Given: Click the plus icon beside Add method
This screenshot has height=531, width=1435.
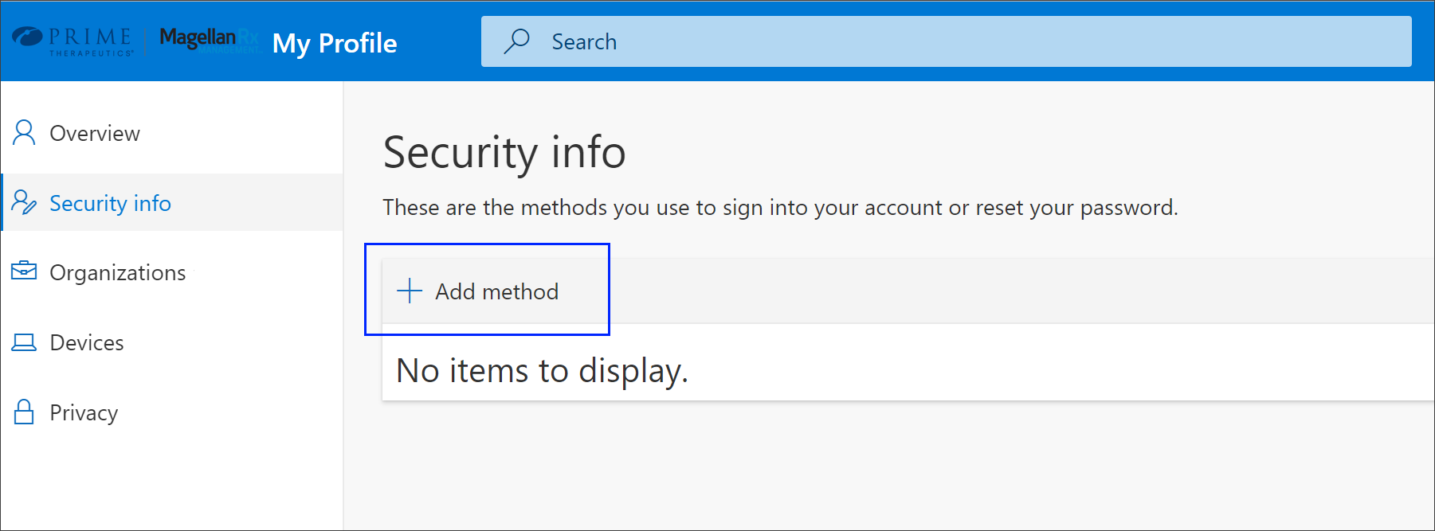Looking at the screenshot, I should [410, 291].
